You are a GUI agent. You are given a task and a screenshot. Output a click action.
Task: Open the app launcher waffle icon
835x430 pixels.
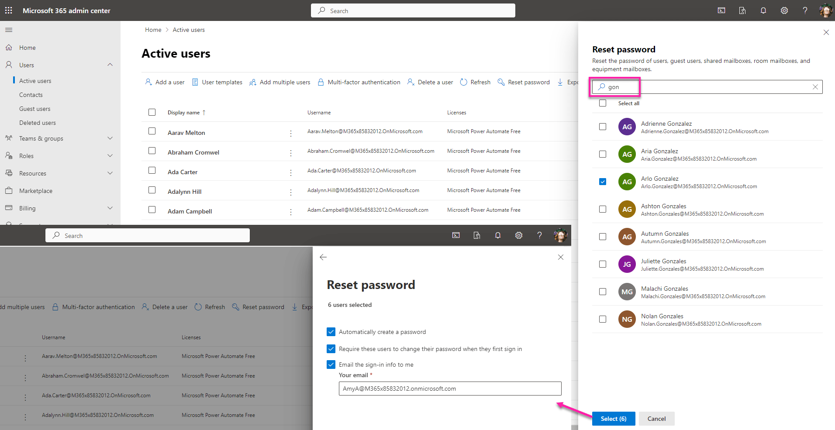[x=8, y=10]
